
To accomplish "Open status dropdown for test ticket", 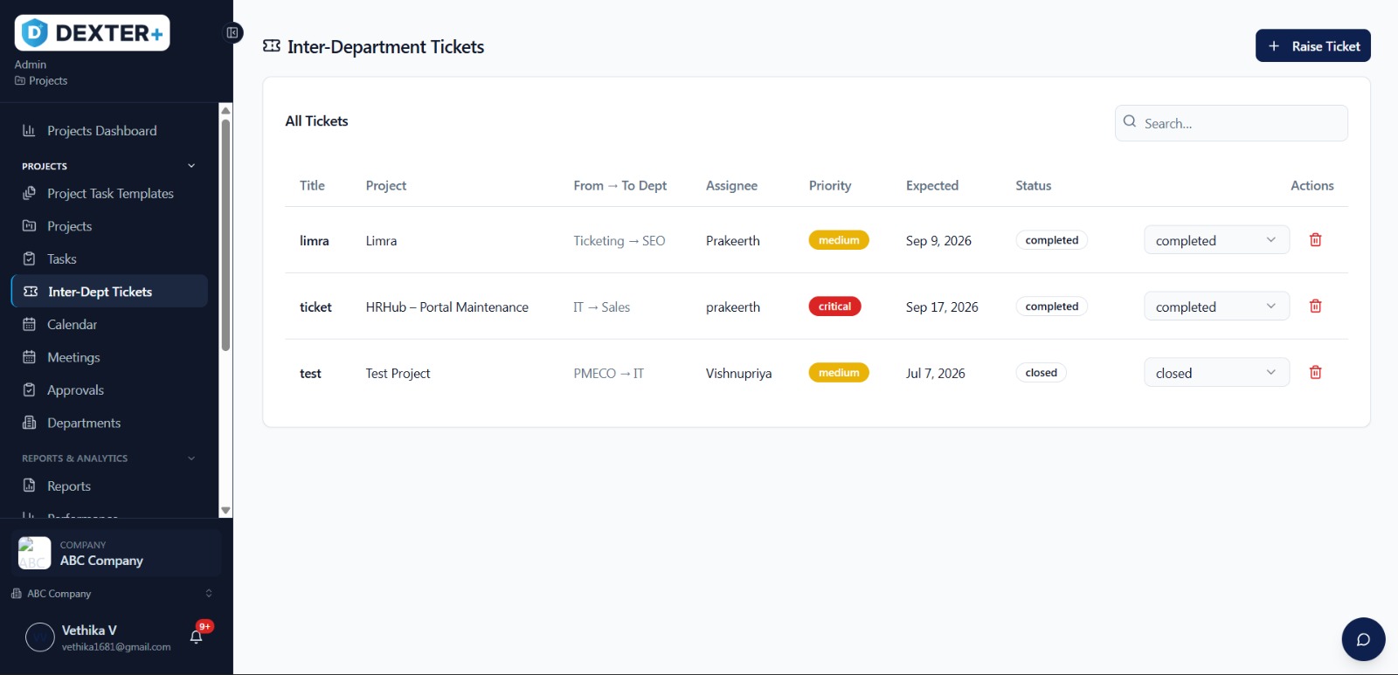I will [x=1216, y=373].
